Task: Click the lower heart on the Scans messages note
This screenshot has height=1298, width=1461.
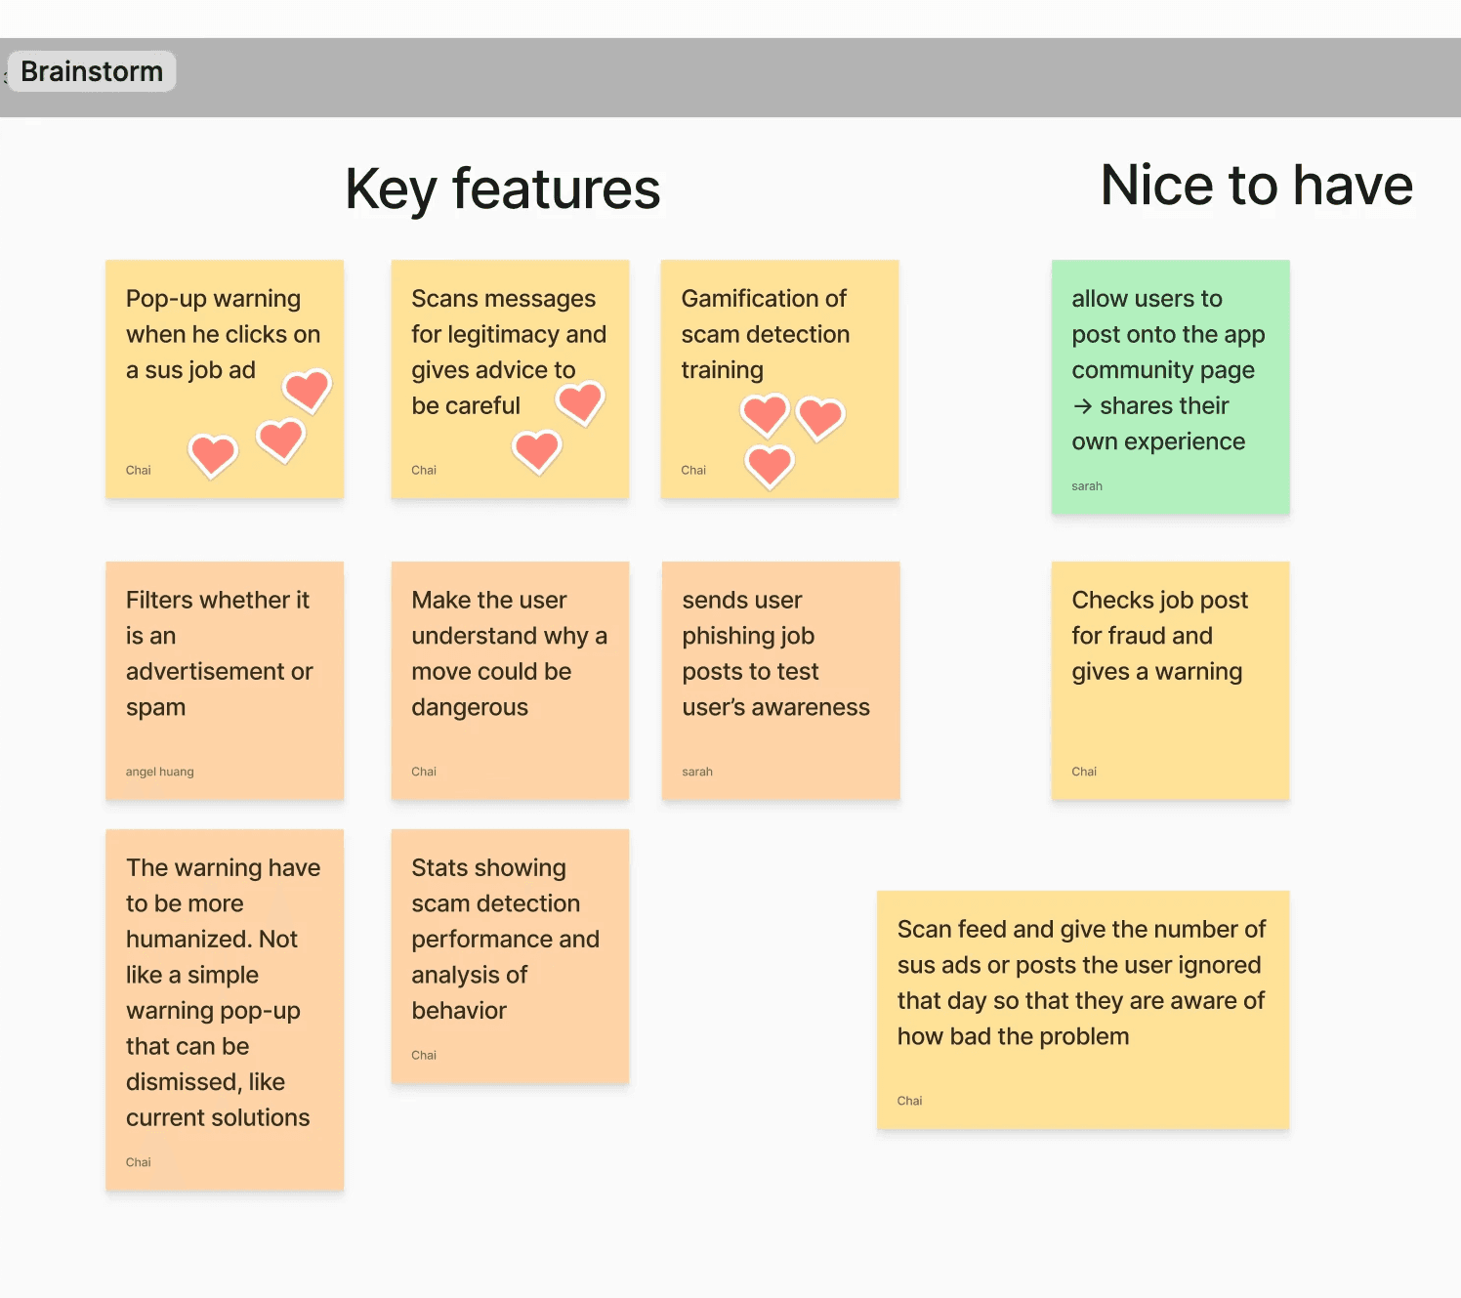Action: 537,451
